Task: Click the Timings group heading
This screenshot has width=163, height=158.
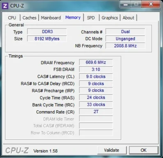Action: tap(16, 56)
